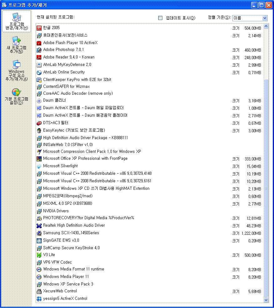The height and width of the screenshot is (308, 274).
Task: Select 새 프로그램 추가 sidebar icon
Action: (17, 41)
